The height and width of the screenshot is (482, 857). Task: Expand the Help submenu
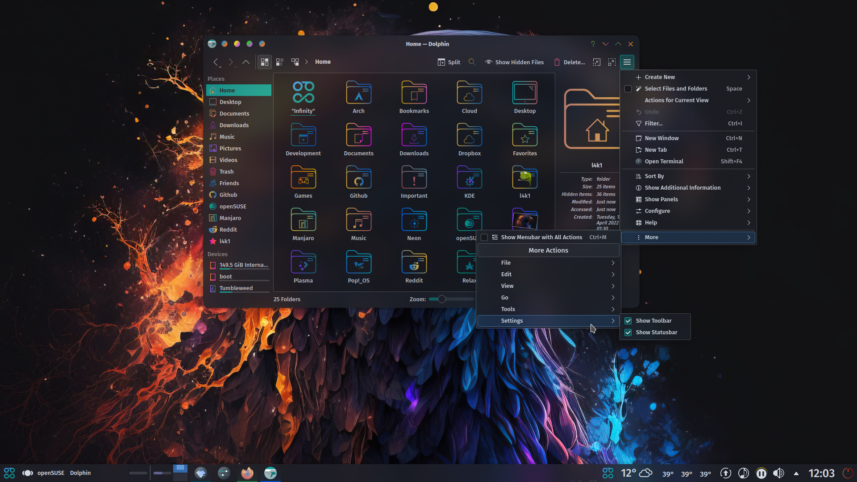click(x=688, y=223)
